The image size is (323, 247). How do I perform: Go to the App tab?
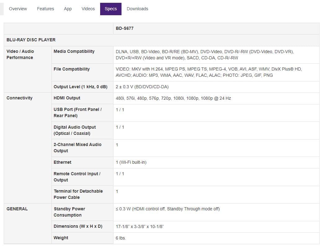(68, 9)
